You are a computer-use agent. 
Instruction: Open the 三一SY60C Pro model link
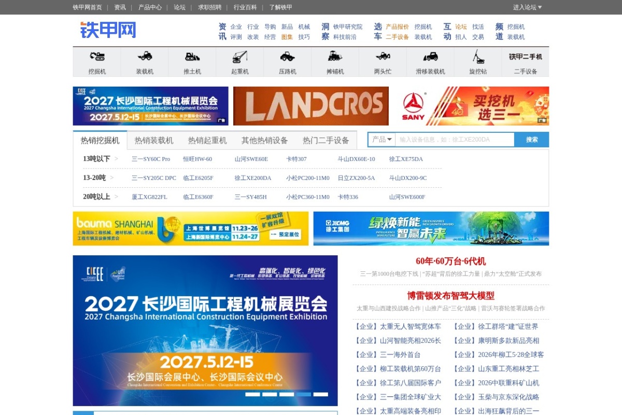(151, 159)
